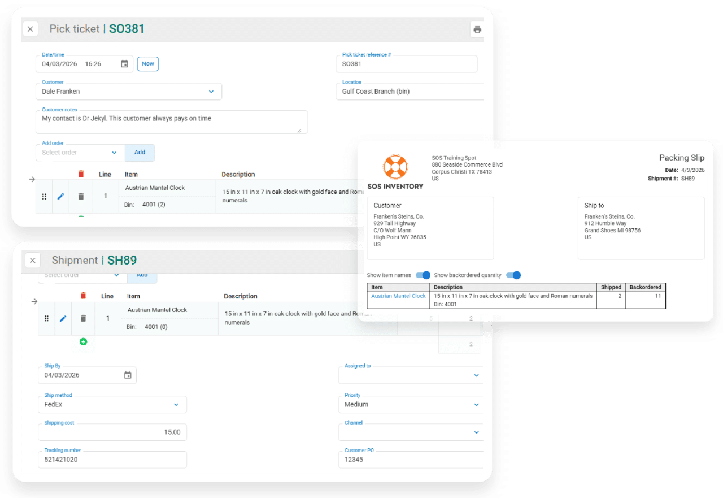Edit line 1 in Pick ticket
Image resolution: width=723 pixels, height=498 pixels.
click(x=61, y=196)
